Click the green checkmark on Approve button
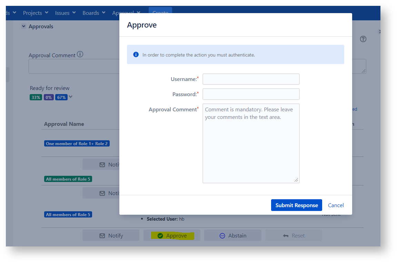The width and height of the screenshot is (397, 263). tap(160, 236)
